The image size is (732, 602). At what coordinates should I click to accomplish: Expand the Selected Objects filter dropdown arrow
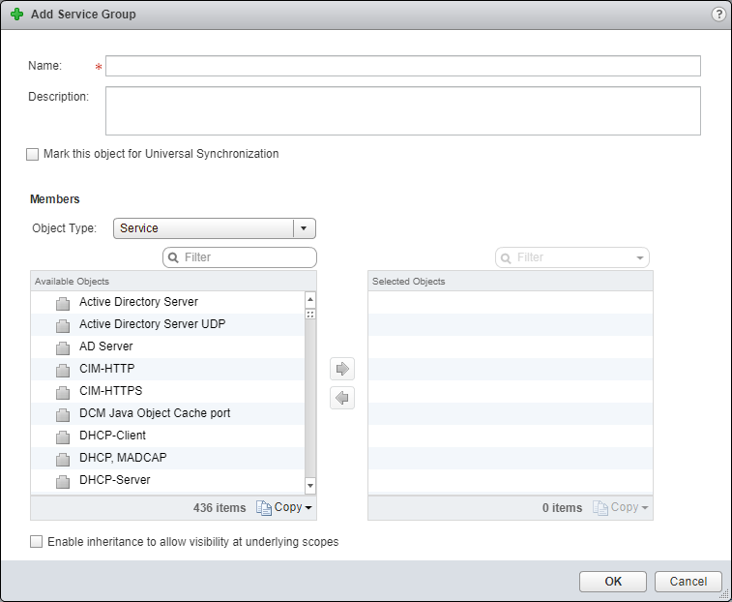639,257
